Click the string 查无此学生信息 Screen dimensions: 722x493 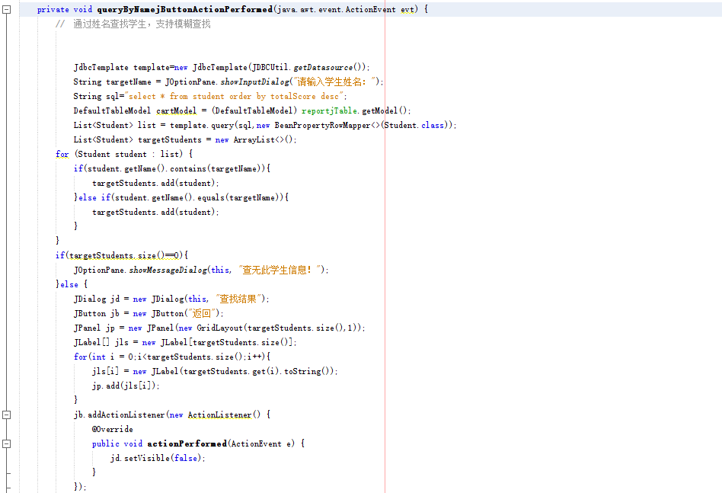(280, 270)
